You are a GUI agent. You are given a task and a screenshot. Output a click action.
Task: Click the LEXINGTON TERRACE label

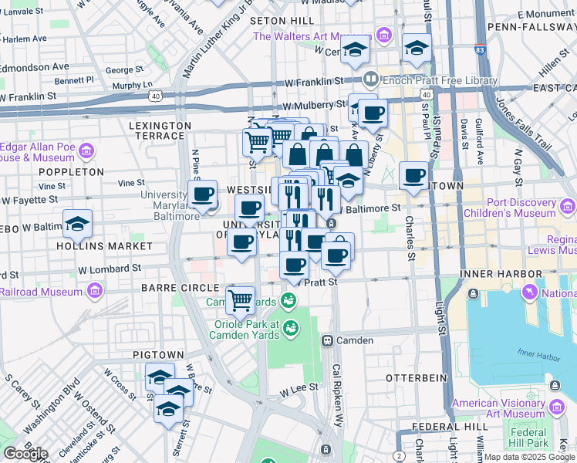[x=160, y=130]
